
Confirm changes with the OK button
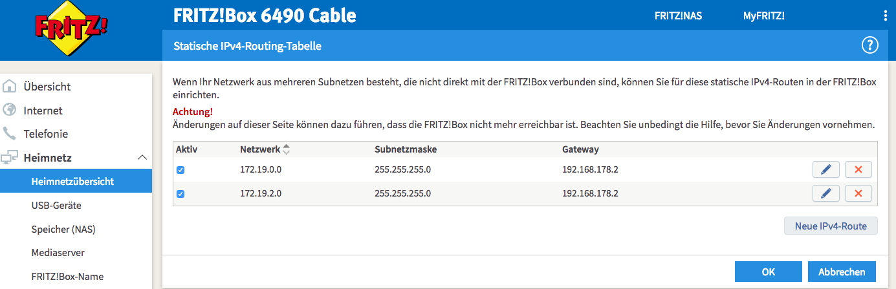(x=768, y=272)
